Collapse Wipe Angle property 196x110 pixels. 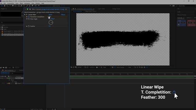[27, 19]
